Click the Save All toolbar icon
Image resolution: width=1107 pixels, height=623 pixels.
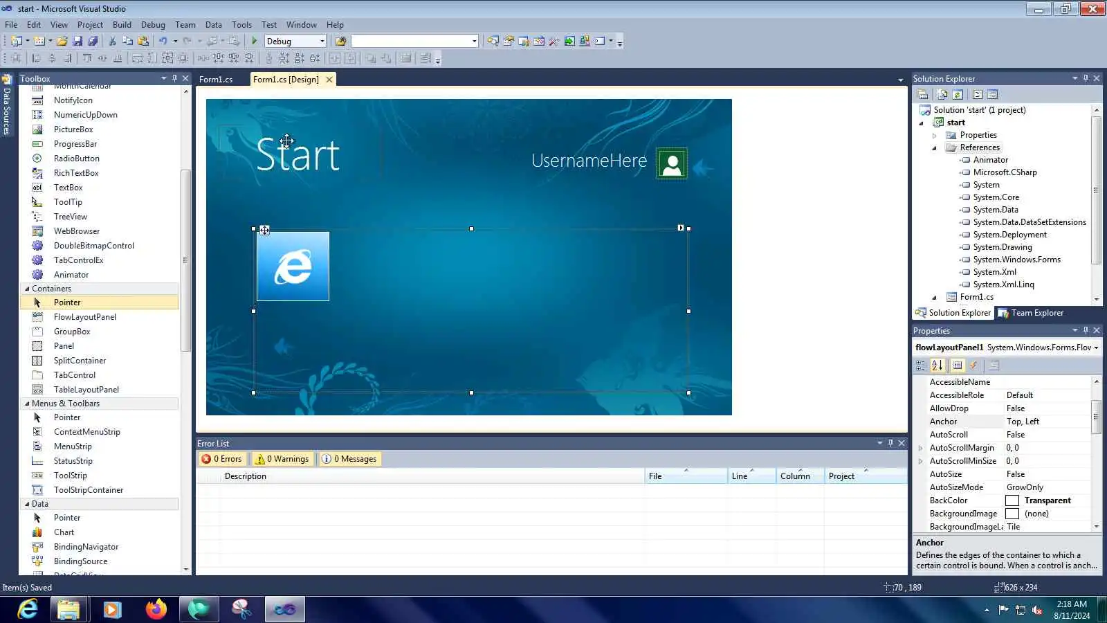[x=93, y=42]
